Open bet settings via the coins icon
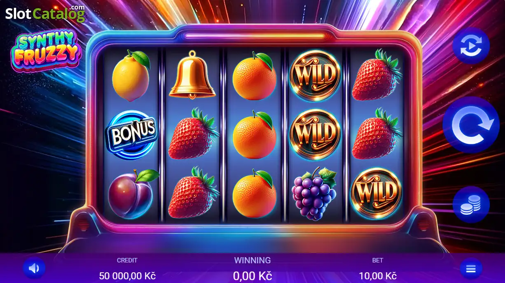Screen dimensions: 505x283 point(471,204)
